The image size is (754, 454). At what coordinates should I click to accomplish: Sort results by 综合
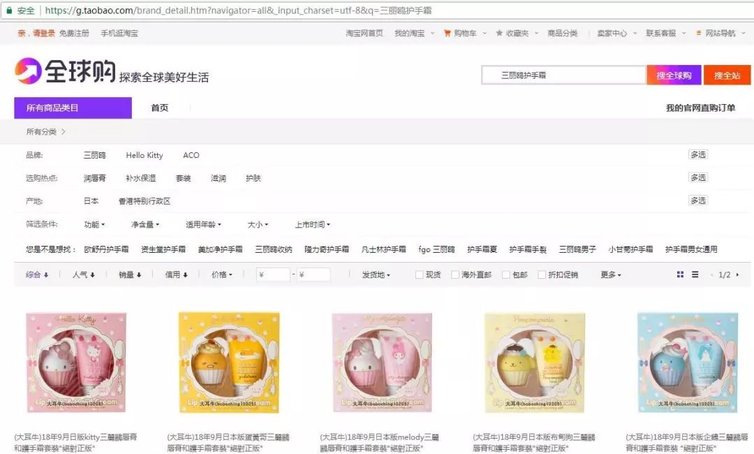click(x=37, y=274)
